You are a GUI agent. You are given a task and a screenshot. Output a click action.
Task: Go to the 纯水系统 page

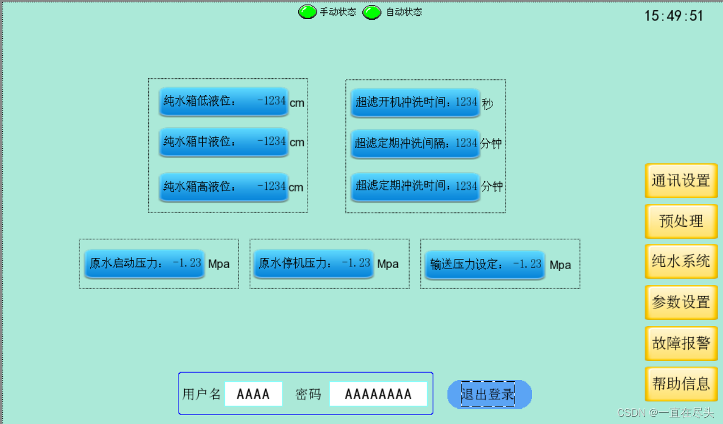pos(681,261)
